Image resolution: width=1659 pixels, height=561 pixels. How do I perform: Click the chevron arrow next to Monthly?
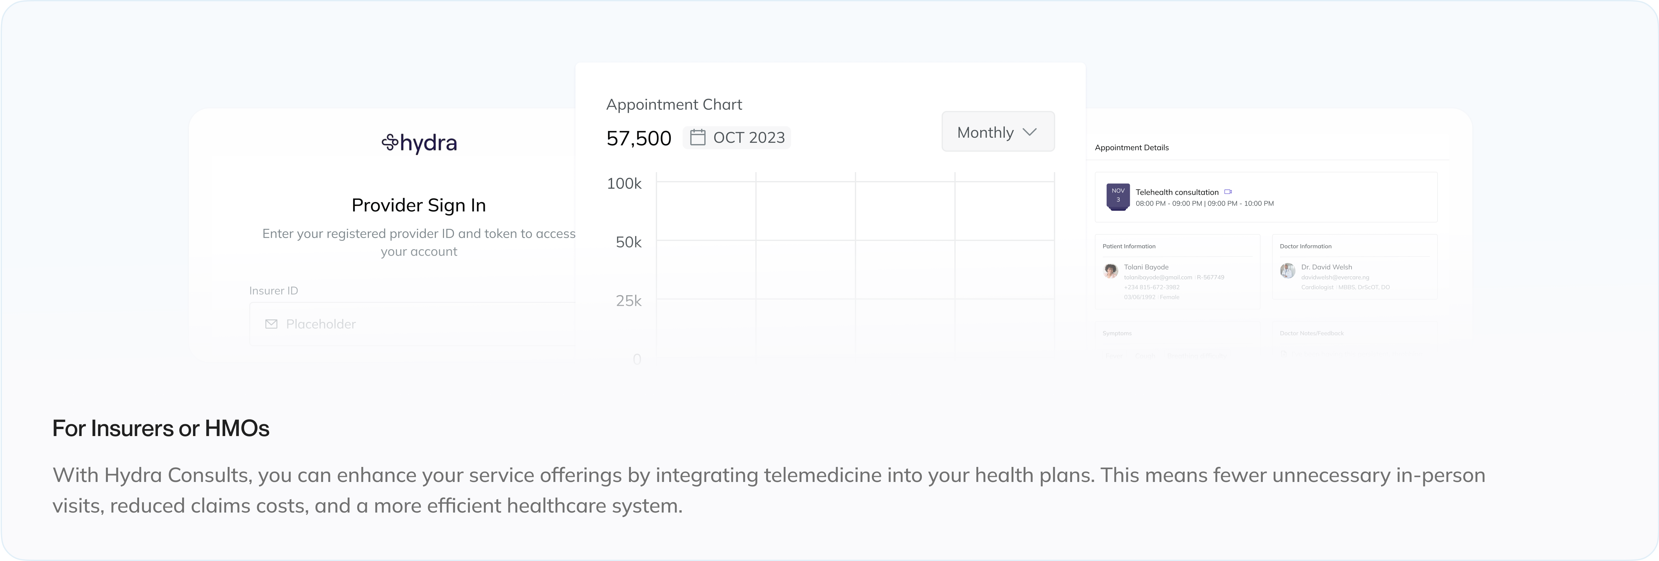point(1029,132)
